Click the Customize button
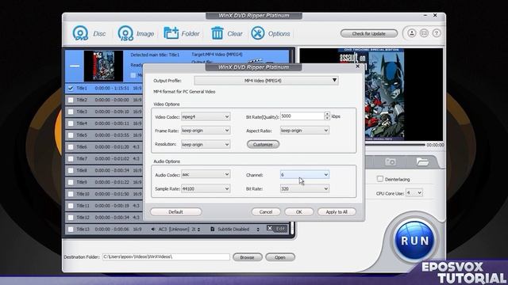 263,144
